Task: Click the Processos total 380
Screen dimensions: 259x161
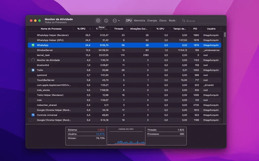Action: click(x=182, y=134)
